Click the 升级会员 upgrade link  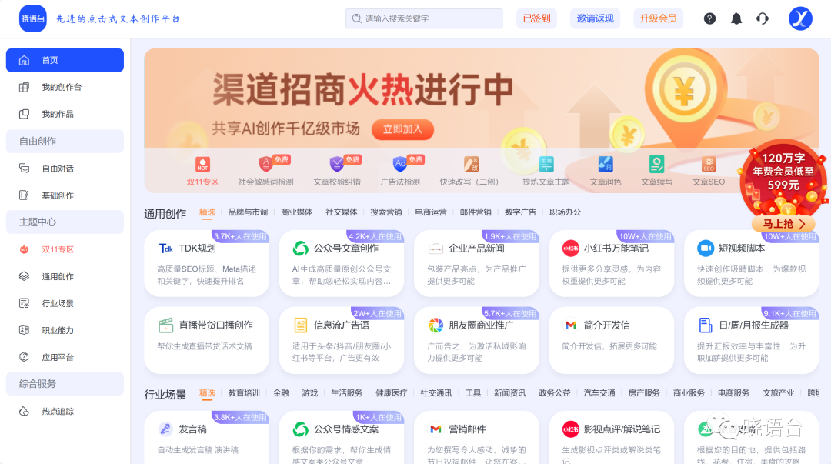coord(658,18)
